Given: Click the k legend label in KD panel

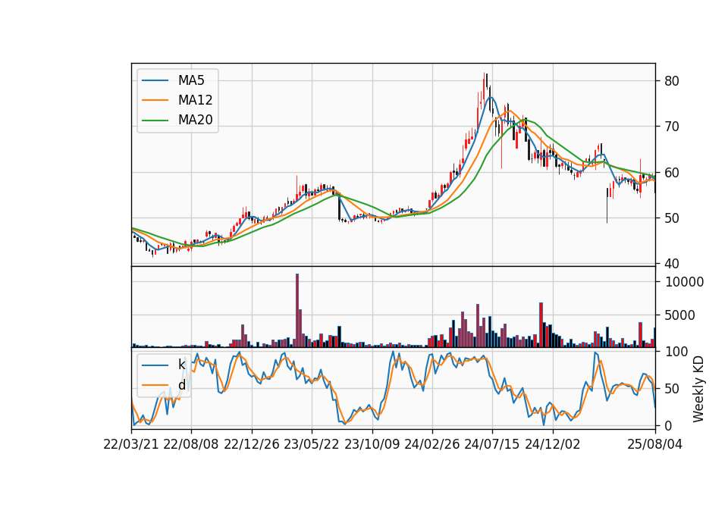Looking at the screenshot, I should (181, 365).
